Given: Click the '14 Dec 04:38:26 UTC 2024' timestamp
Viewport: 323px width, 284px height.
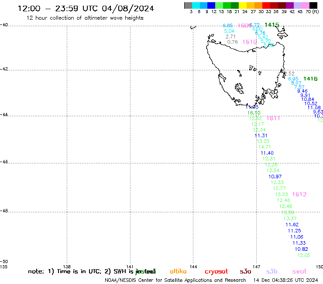Looking at the screenshot, I should pos(286,280).
